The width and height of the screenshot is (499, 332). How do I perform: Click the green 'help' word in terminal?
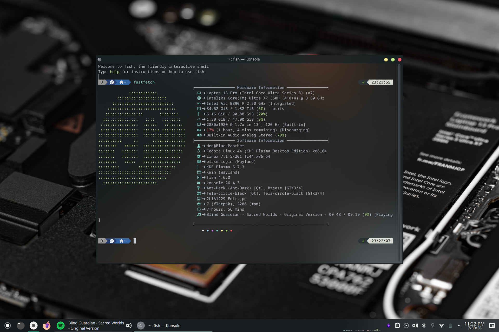coord(115,72)
